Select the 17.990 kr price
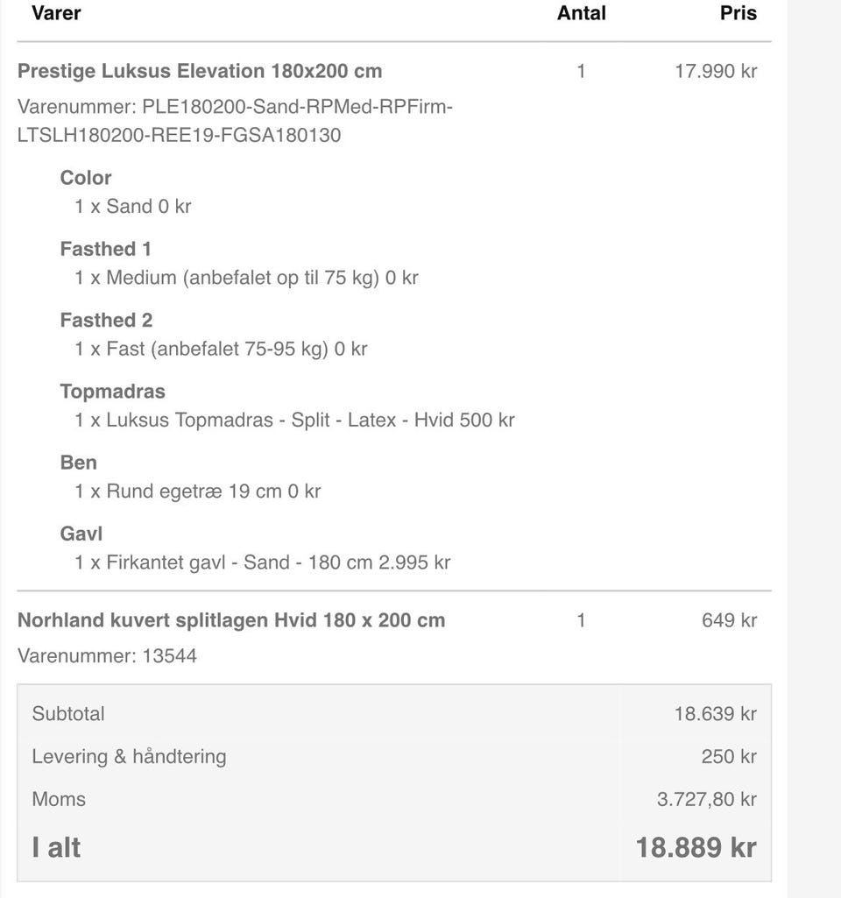Screen dimensions: 841x898 tap(715, 71)
